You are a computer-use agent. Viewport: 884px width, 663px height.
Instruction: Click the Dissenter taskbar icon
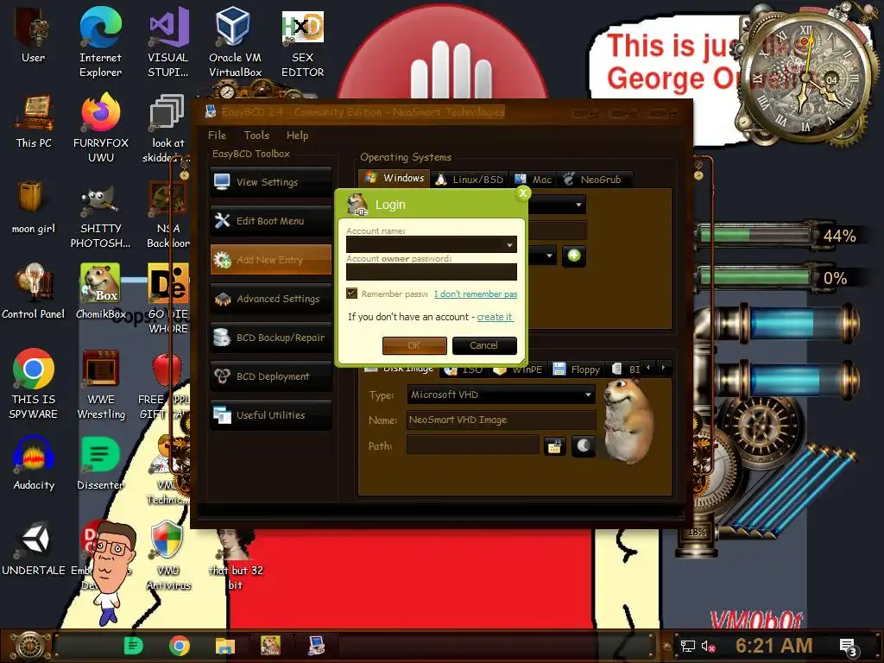tap(134, 645)
